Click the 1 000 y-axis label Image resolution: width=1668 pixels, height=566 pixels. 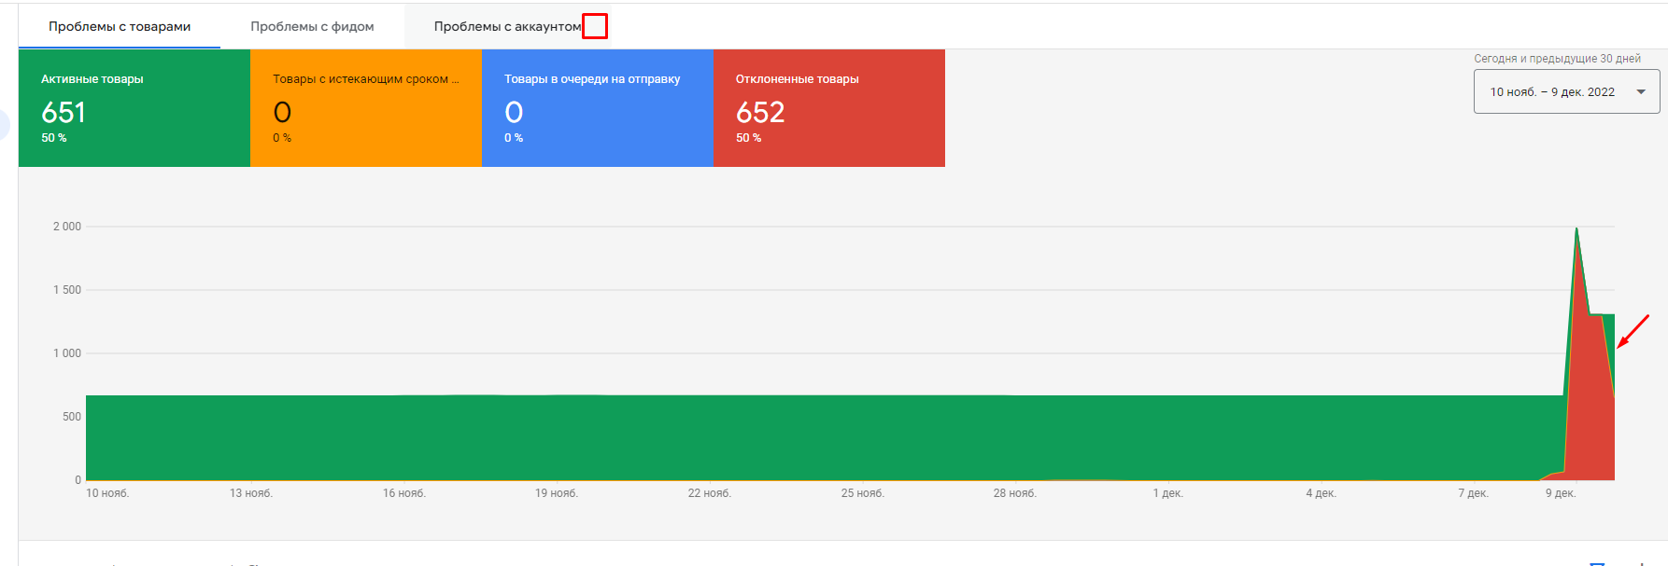(67, 353)
